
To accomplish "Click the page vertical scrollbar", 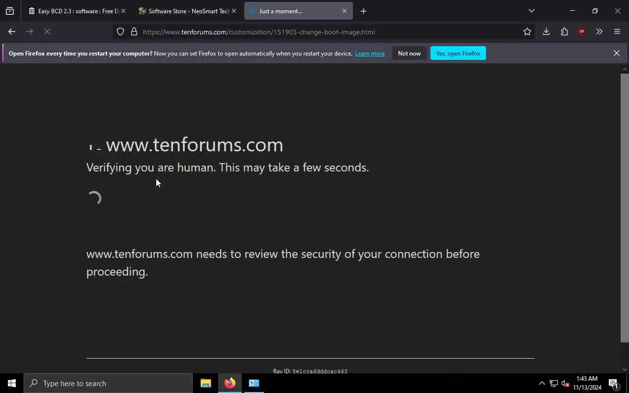I will click(x=625, y=207).
